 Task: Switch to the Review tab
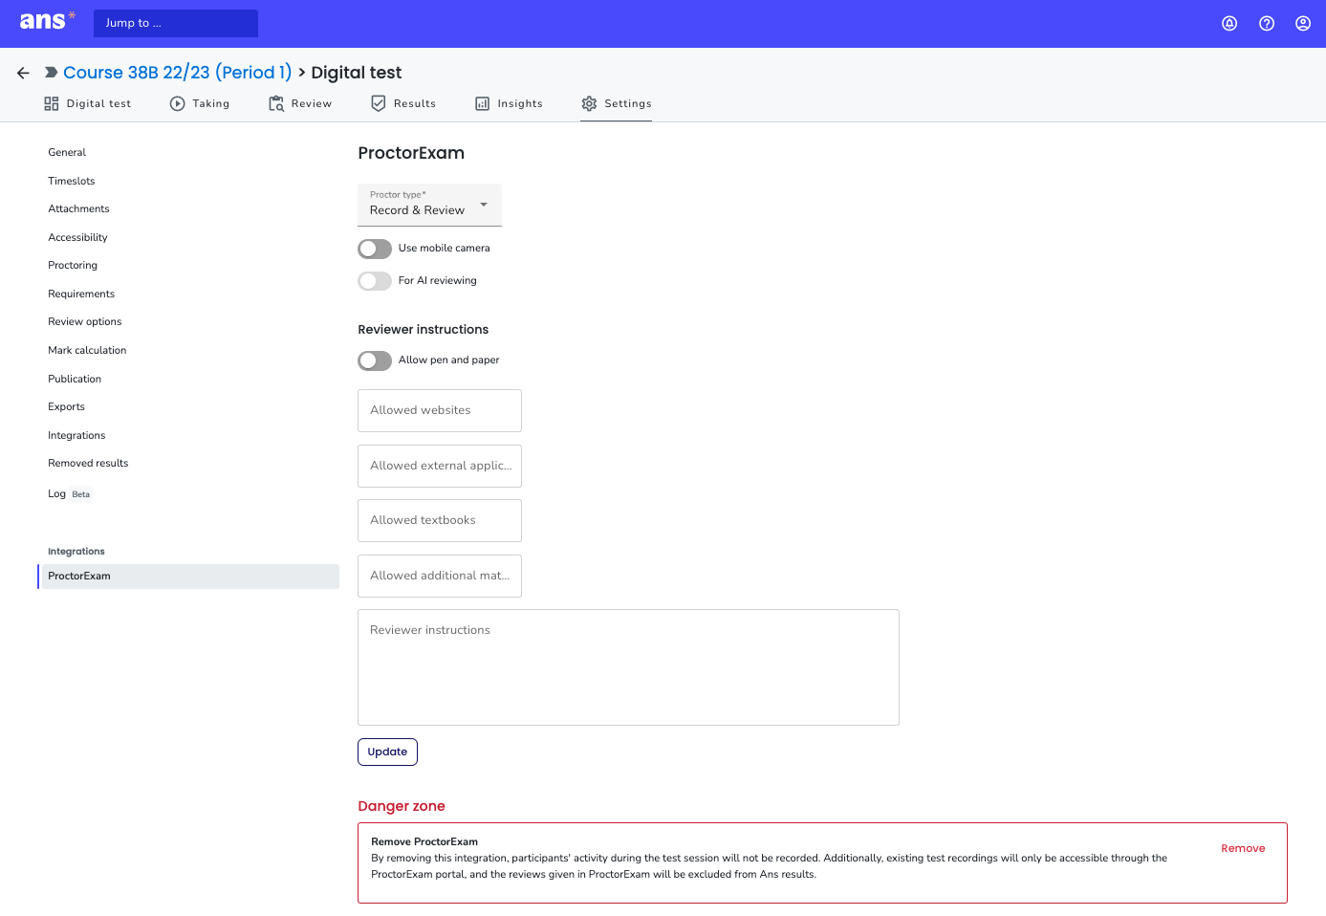click(x=300, y=103)
